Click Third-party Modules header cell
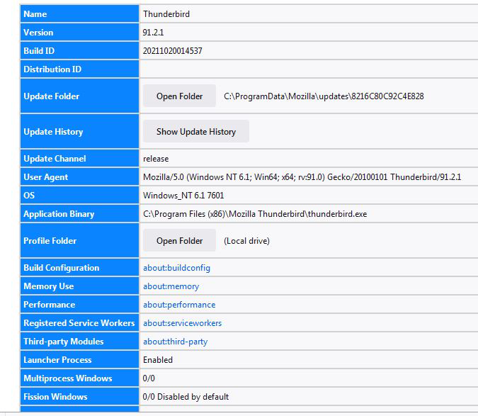This screenshot has height=416, width=478. point(79,341)
